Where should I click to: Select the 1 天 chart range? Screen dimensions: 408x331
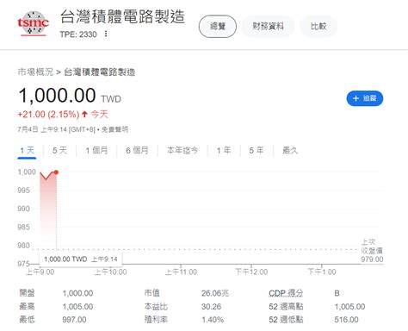[x=28, y=150]
